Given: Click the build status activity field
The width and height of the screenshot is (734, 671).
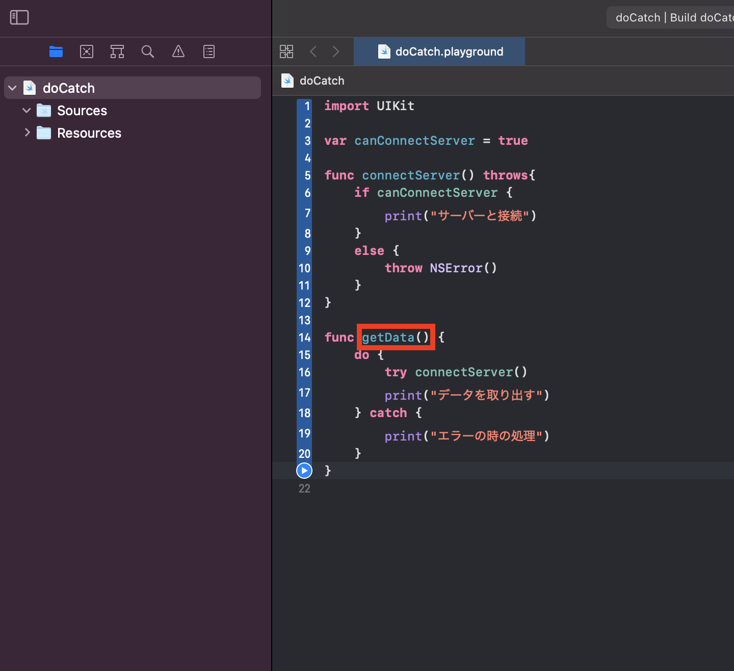Looking at the screenshot, I should [670, 17].
